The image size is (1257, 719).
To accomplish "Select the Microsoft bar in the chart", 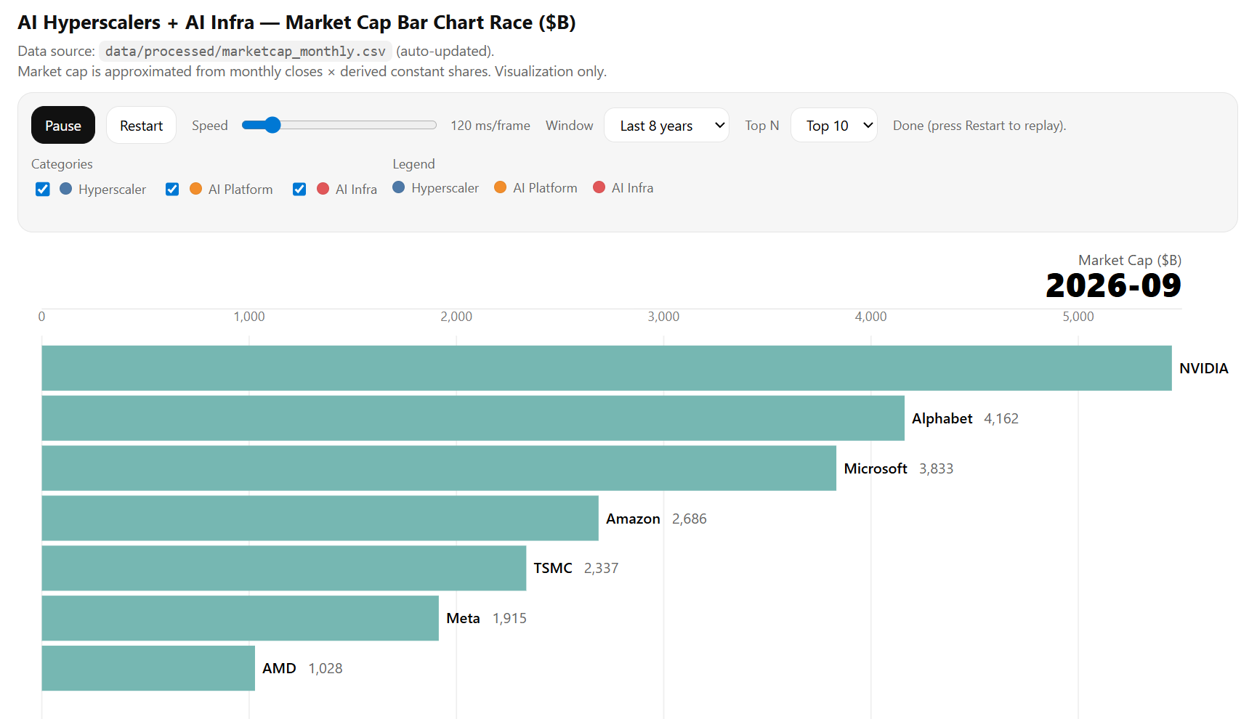I will pos(439,468).
